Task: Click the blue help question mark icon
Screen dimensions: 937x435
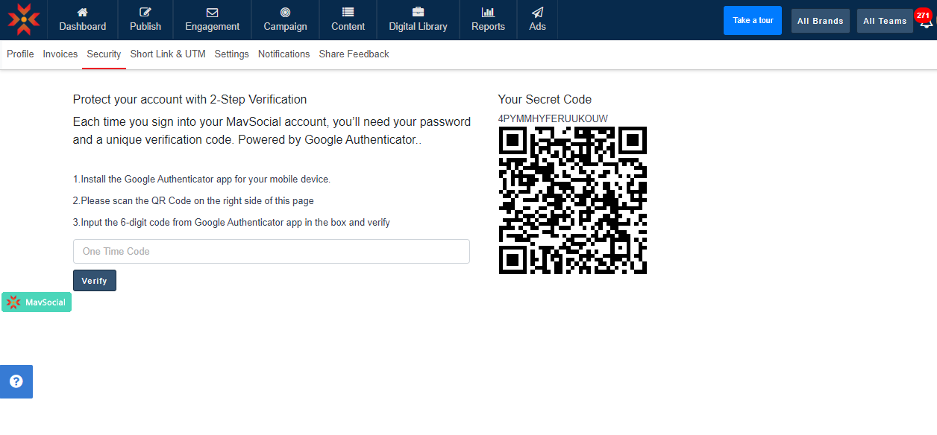Action: click(x=16, y=381)
